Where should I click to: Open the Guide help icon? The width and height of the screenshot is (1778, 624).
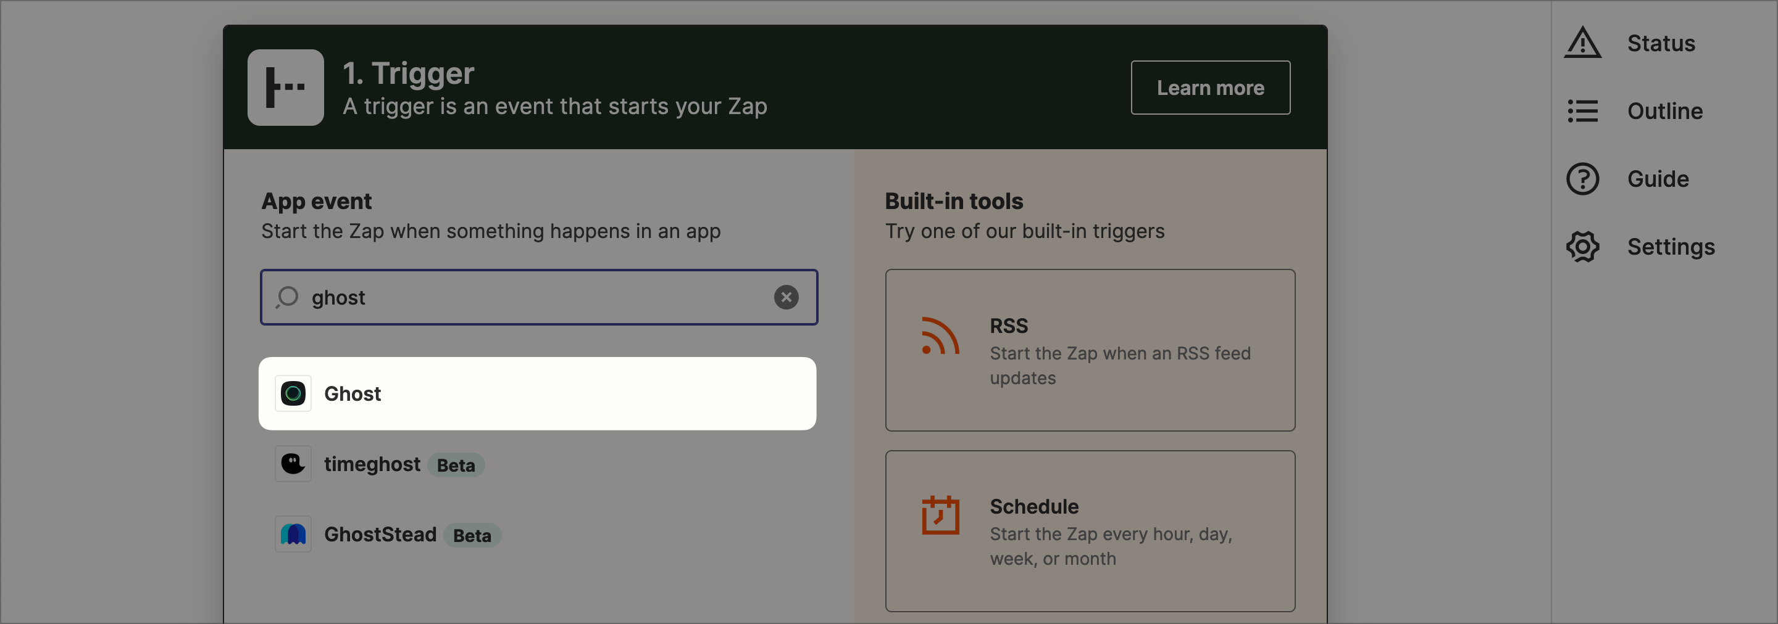point(1583,179)
